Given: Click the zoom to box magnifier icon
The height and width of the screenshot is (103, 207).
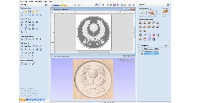Looking at the screenshot, I should [111, 5].
